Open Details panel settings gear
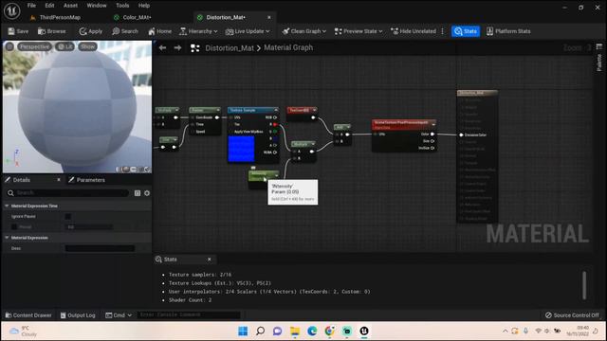The image size is (607, 341). tap(147, 193)
